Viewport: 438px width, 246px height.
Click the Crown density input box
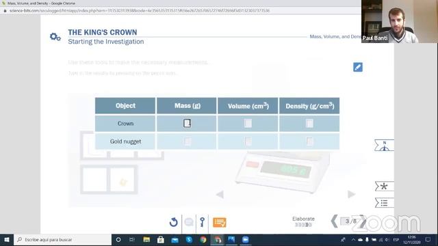(309, 123)
